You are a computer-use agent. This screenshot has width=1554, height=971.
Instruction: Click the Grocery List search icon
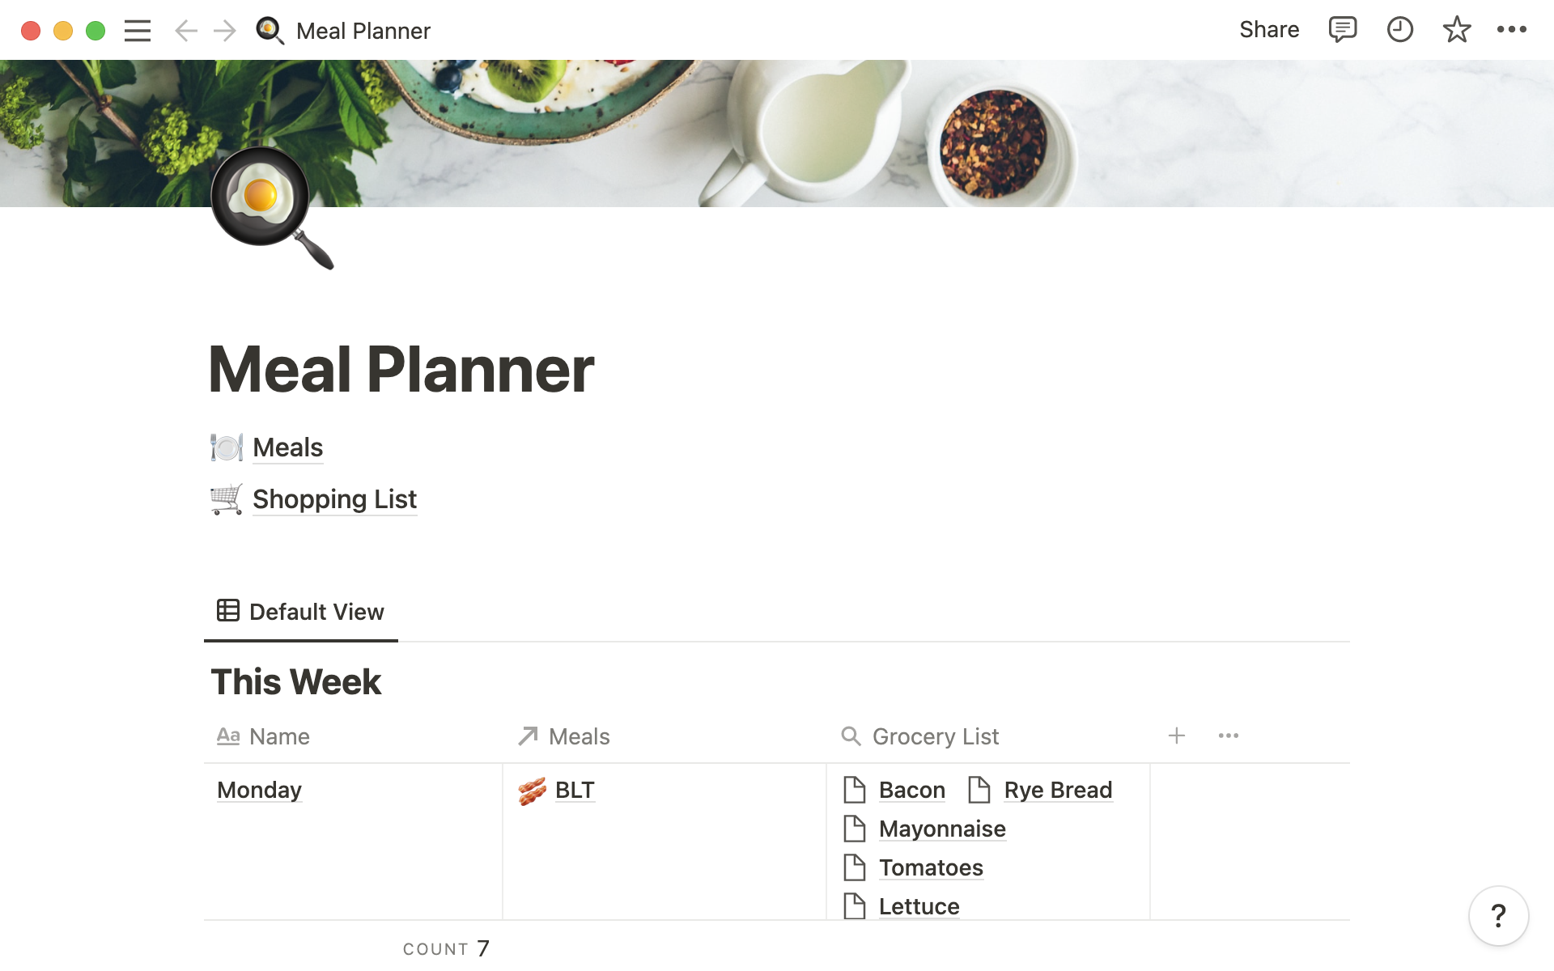851,735
